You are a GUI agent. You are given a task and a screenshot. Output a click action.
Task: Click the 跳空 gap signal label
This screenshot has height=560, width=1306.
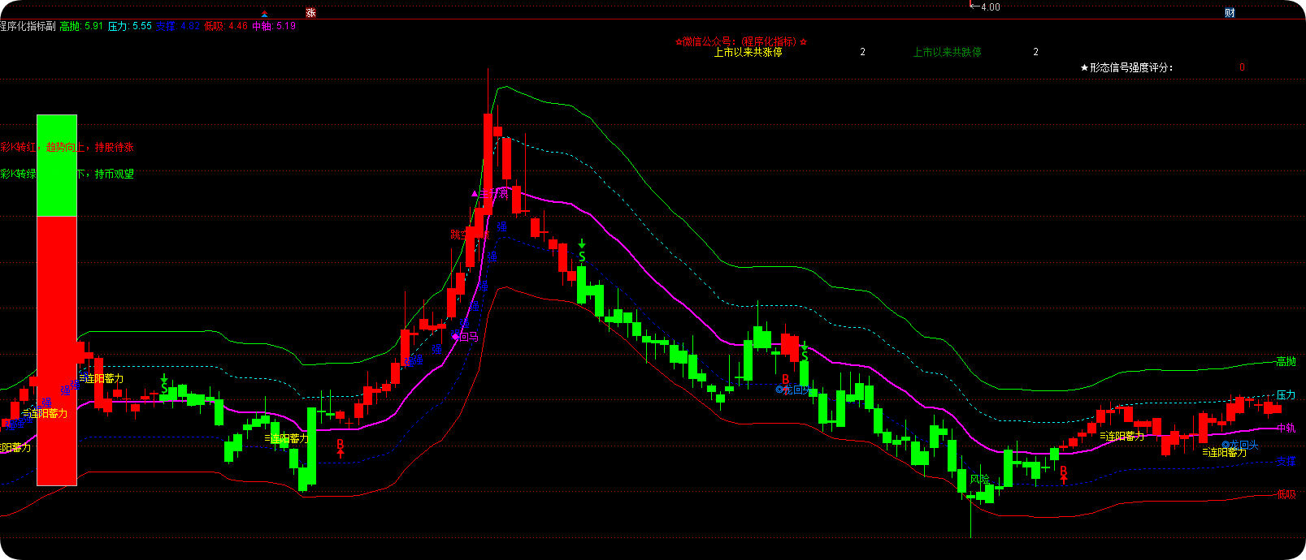click(460, 235)
